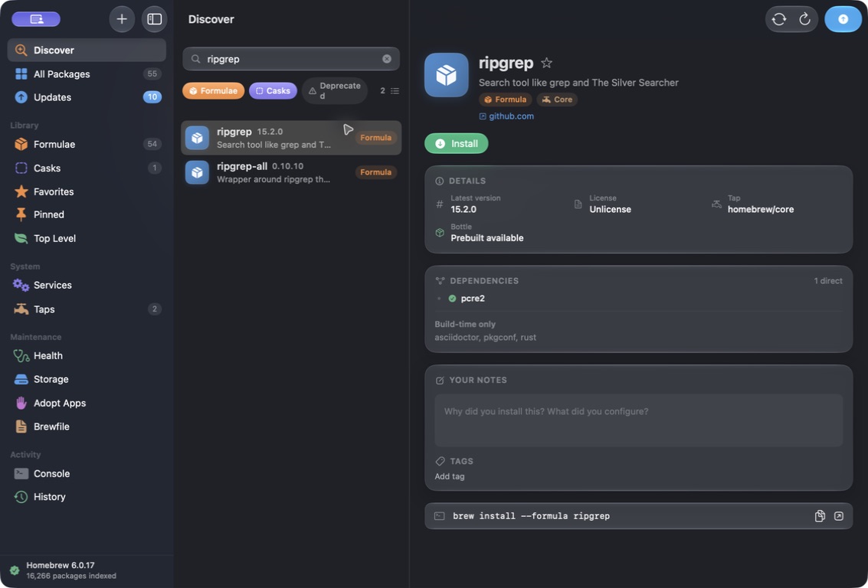Copy the brew install command

point(820,516)
